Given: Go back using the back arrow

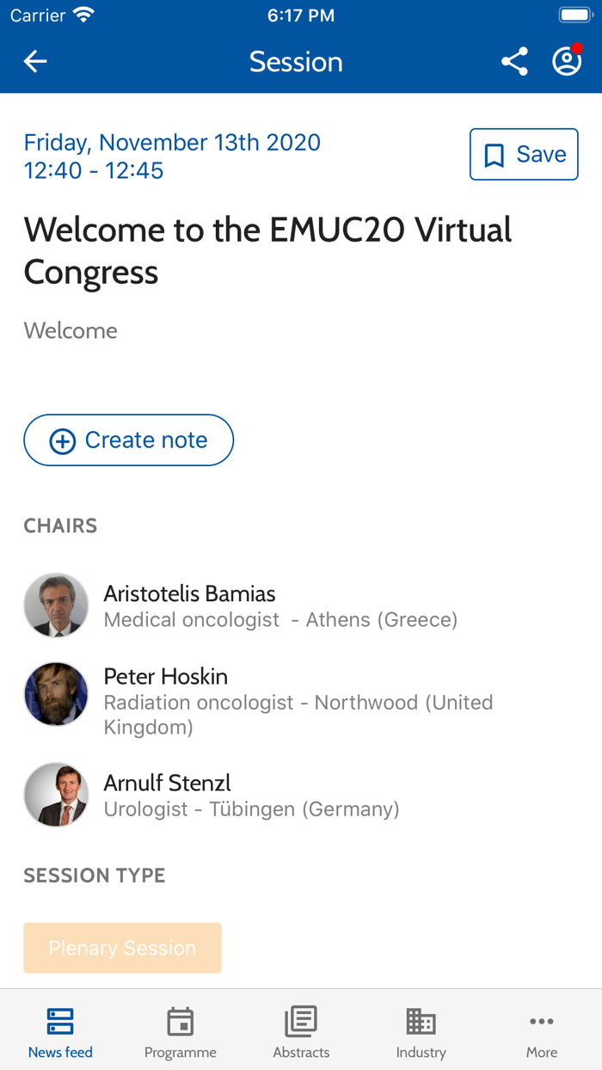Looking at the screenshot, I should pyautogui.click(x=34, y=61).
